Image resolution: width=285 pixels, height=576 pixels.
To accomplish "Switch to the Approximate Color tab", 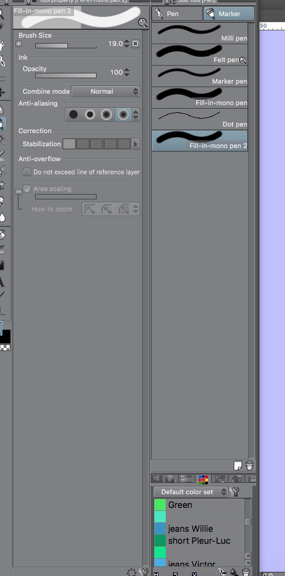I will coord(236,479).
